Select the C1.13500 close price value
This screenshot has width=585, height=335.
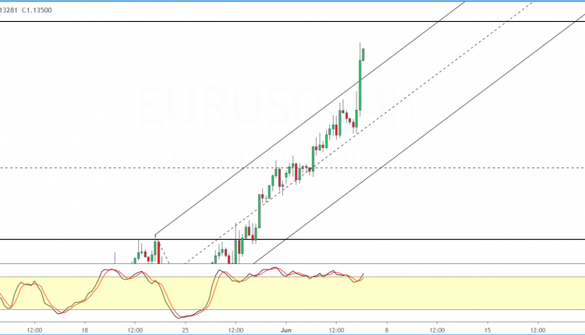[37, 10]
